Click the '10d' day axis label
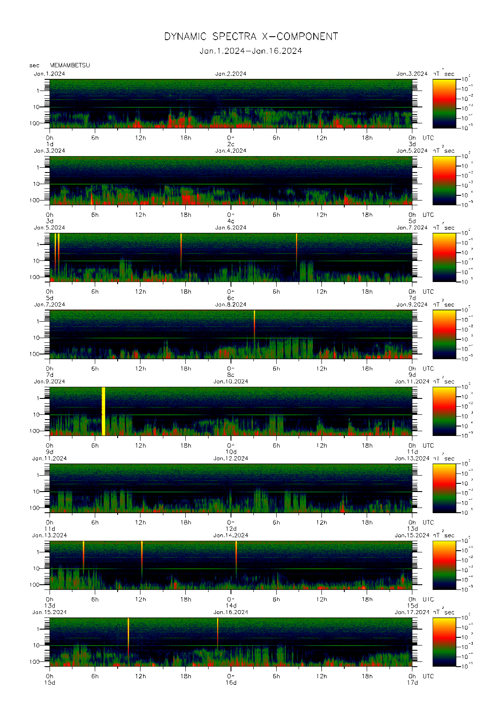The image size is (502, 724). coord(231,452)
